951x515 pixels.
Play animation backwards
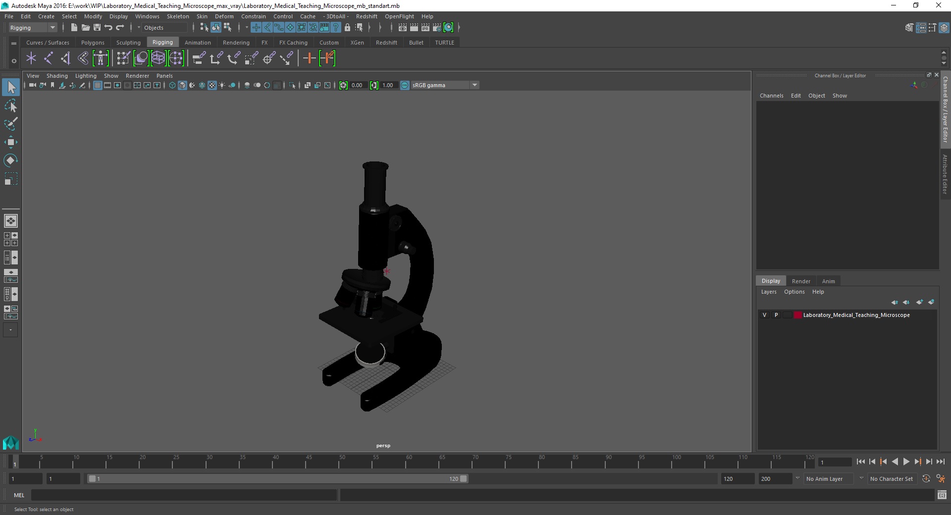tap(895, 462)
